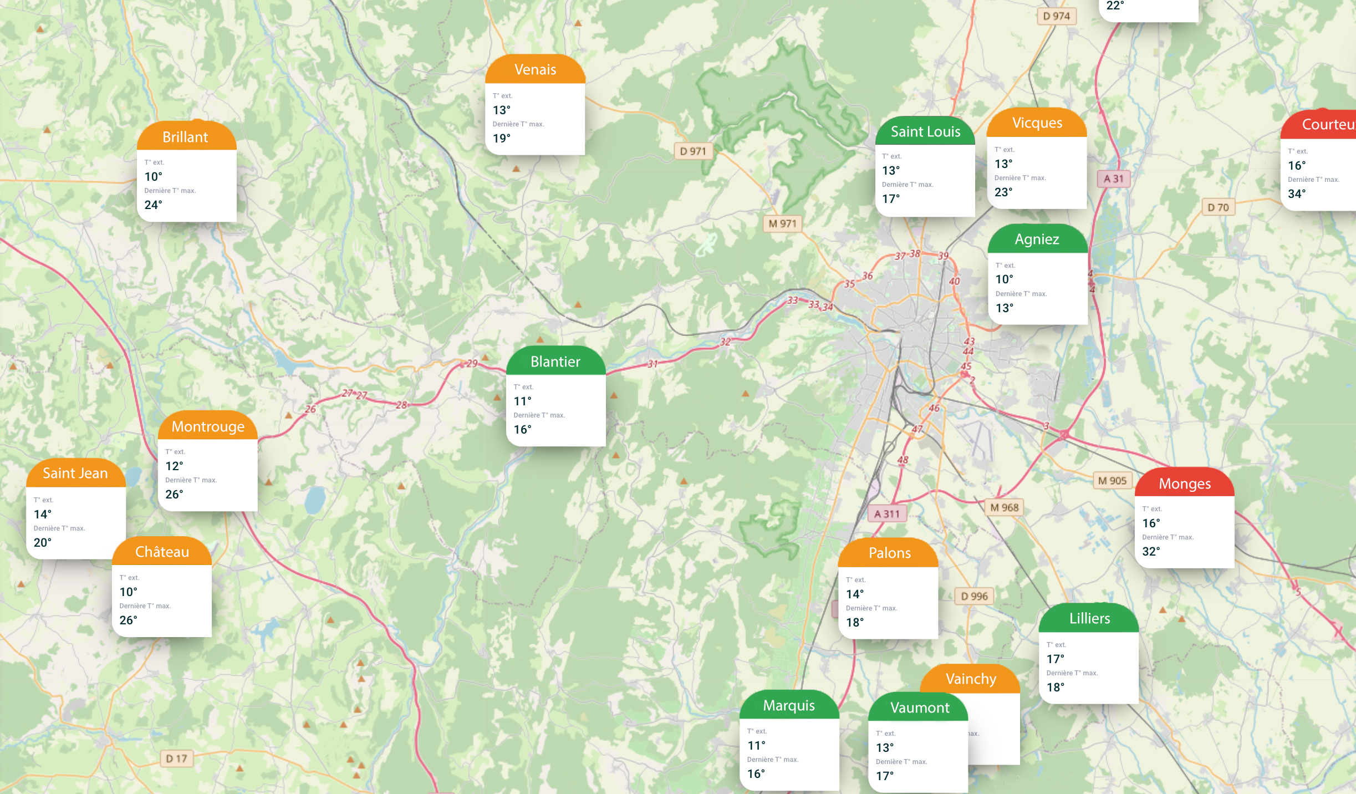Click the Saint Jean card header
The height and width of the screenshot is (794, 1356).
[x=75, y=474]
